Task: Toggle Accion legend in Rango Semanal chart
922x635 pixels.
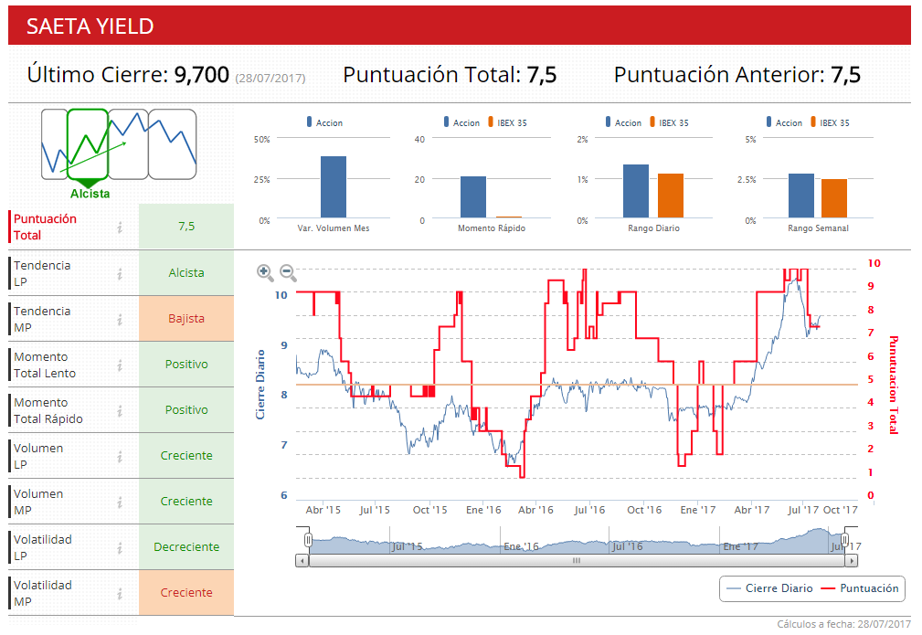Action: (x=784, y=122)
